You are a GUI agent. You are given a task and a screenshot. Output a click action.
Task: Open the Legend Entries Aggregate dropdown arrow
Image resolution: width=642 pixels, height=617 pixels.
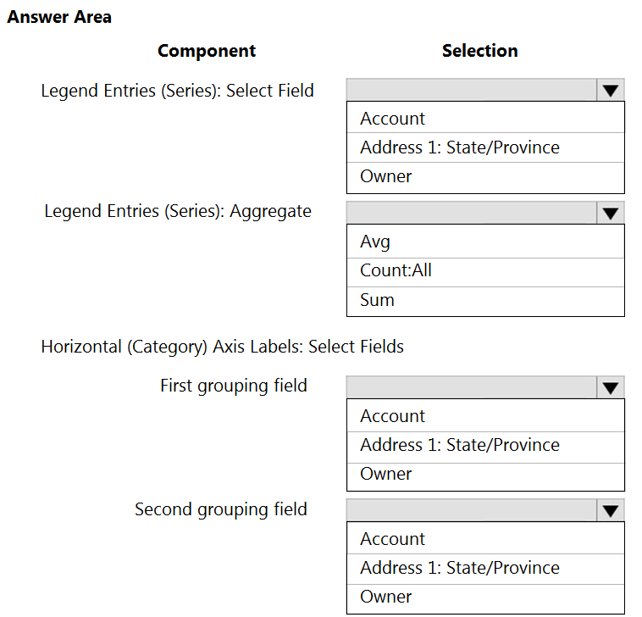610,213
